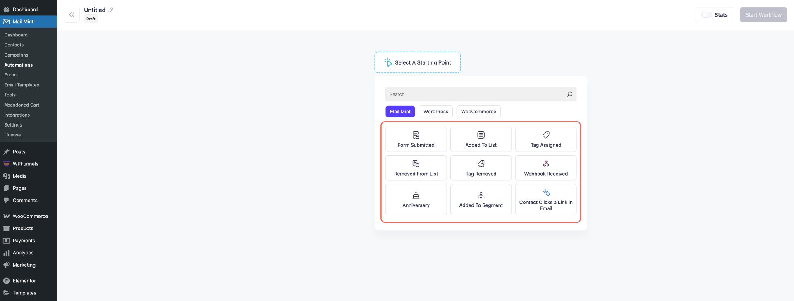
Task: Pick the Removed From List icon
Action: pyautogui.click(x=416, y=164)
